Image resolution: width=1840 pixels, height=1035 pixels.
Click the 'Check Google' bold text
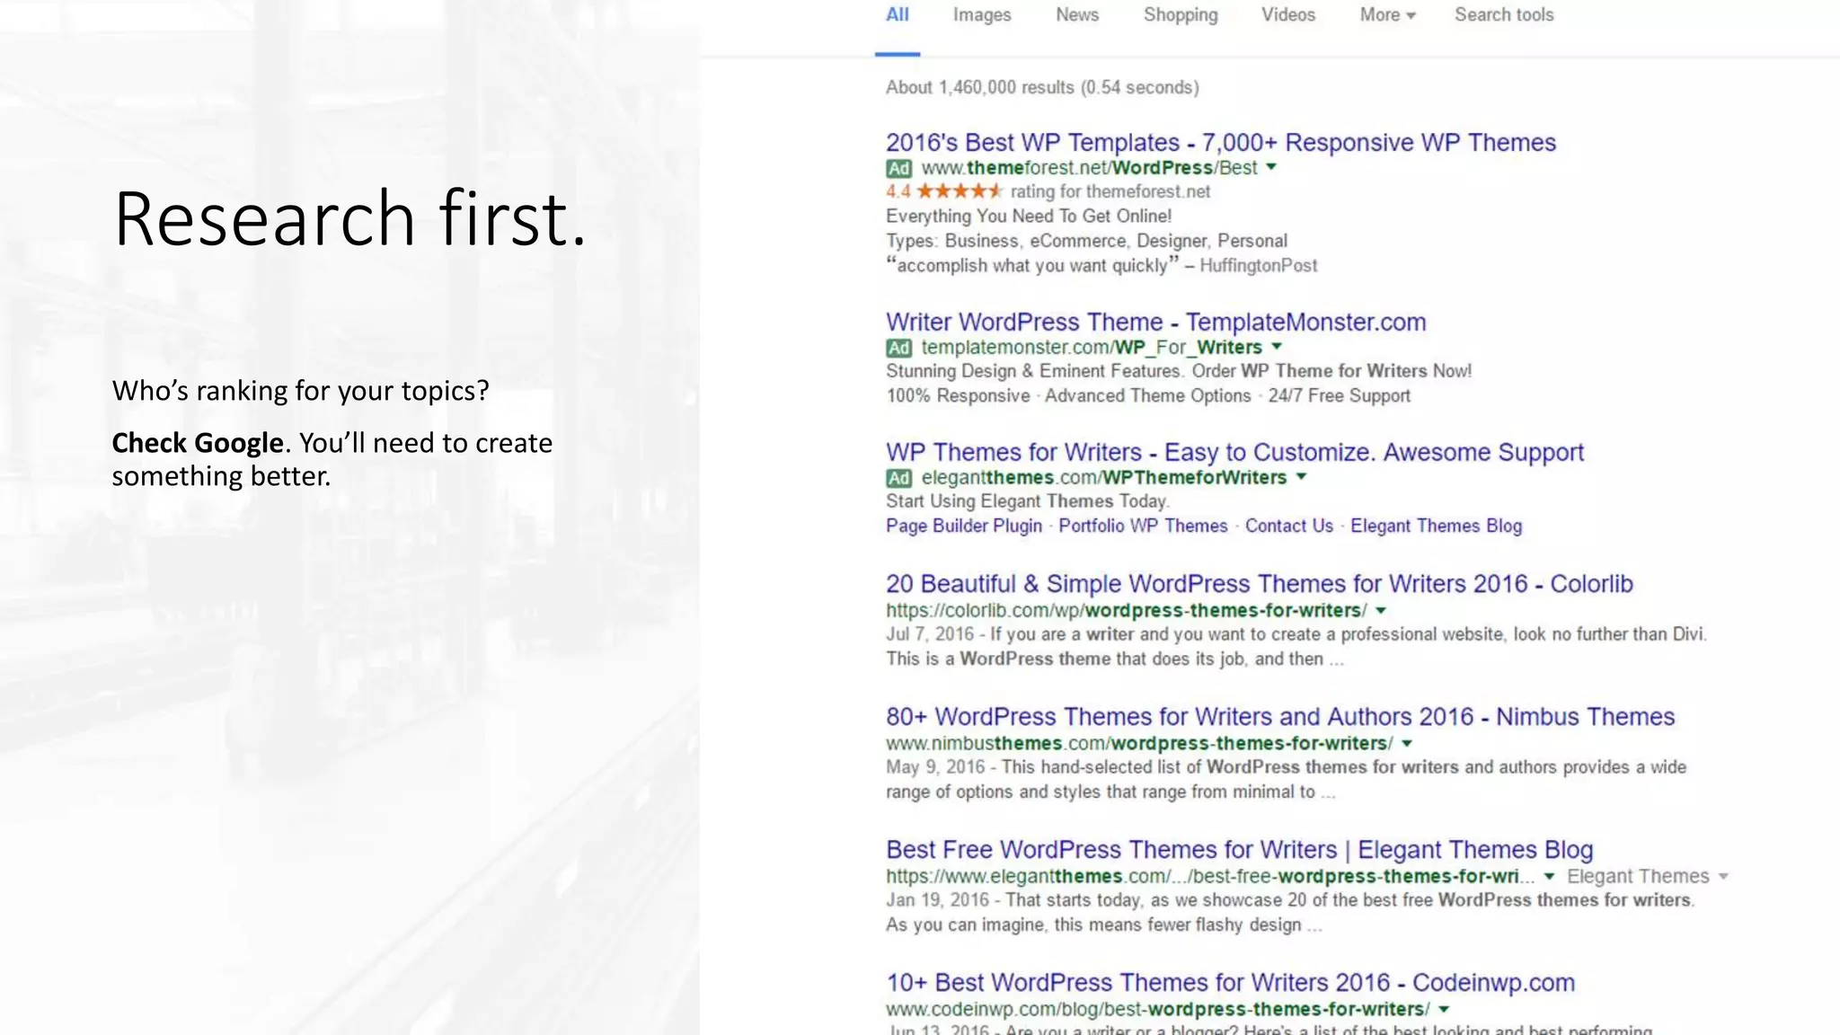pos(198,443)
